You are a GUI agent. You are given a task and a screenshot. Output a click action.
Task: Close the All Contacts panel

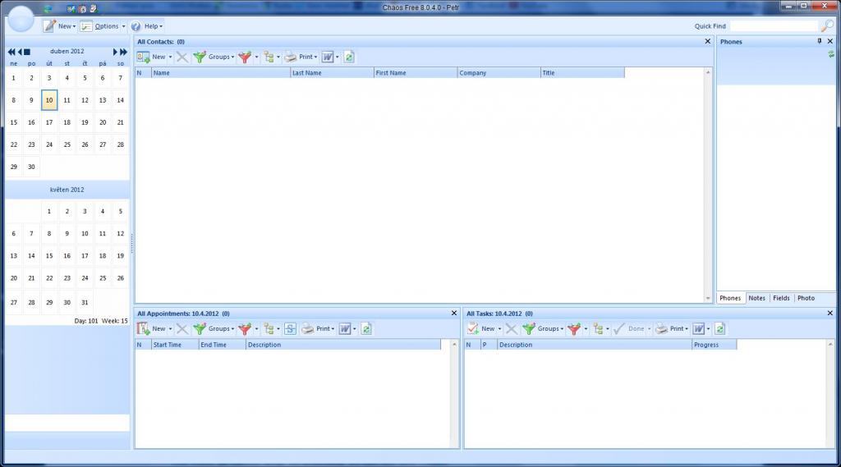pyautogui.click(x=707, y=41)
